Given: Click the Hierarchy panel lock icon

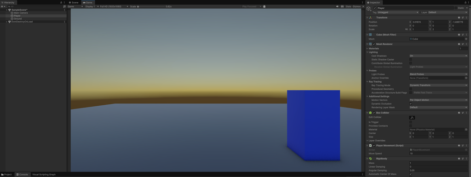Looking at the screenshot, I should tap(61, 2).
